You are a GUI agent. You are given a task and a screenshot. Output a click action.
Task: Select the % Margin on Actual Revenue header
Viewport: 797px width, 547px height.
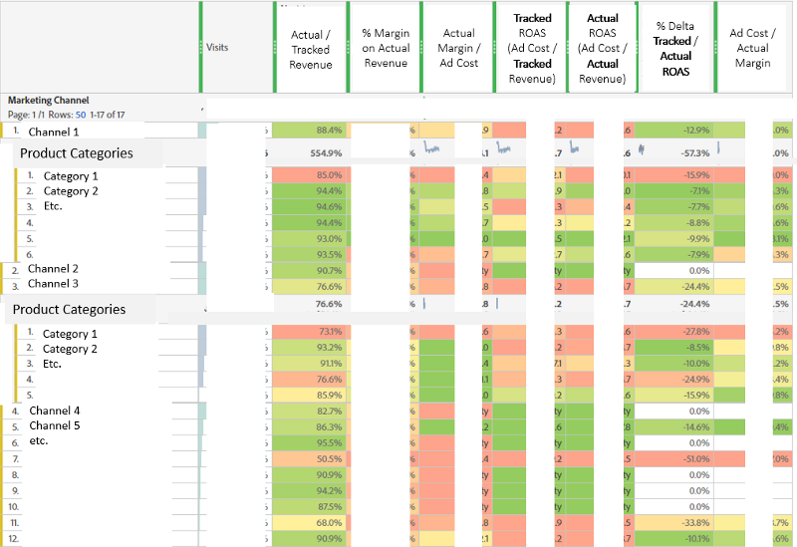click(386, 48)
